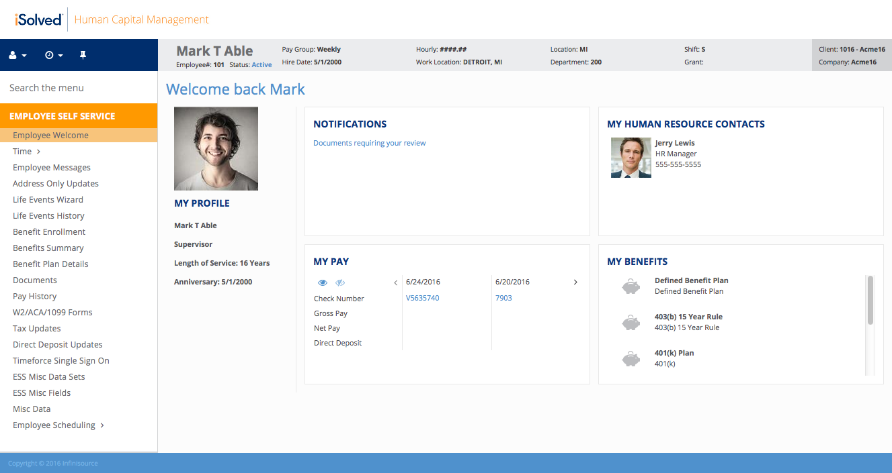Open the clock history menu icon
Image resolution: width=892 pixels, height=473 pixels.
53,55
